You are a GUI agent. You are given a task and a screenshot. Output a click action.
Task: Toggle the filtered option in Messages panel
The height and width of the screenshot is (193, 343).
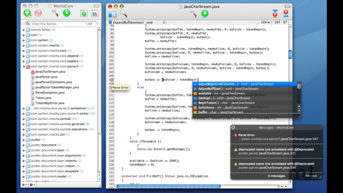coord(311,176)
